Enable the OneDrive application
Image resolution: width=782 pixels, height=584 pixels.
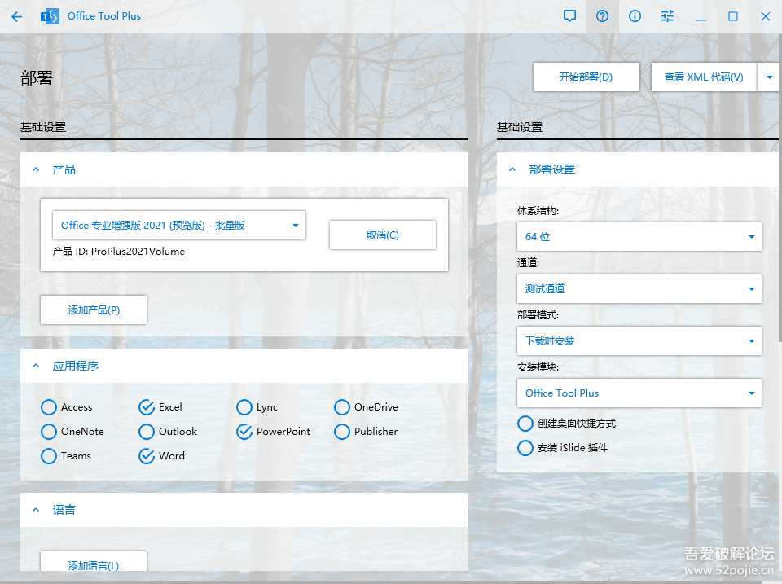(x=342, y=407)
